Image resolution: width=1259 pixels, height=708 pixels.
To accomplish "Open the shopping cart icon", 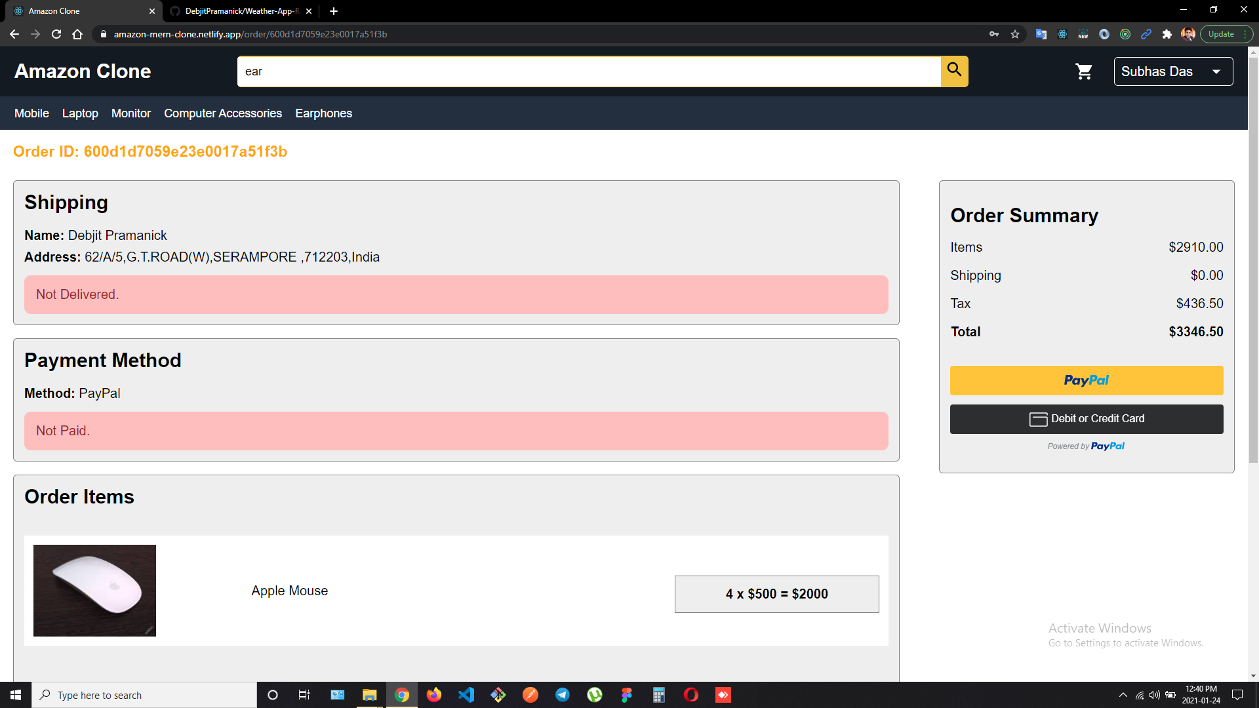I will pyautogui.click(x=1084, y=71).
